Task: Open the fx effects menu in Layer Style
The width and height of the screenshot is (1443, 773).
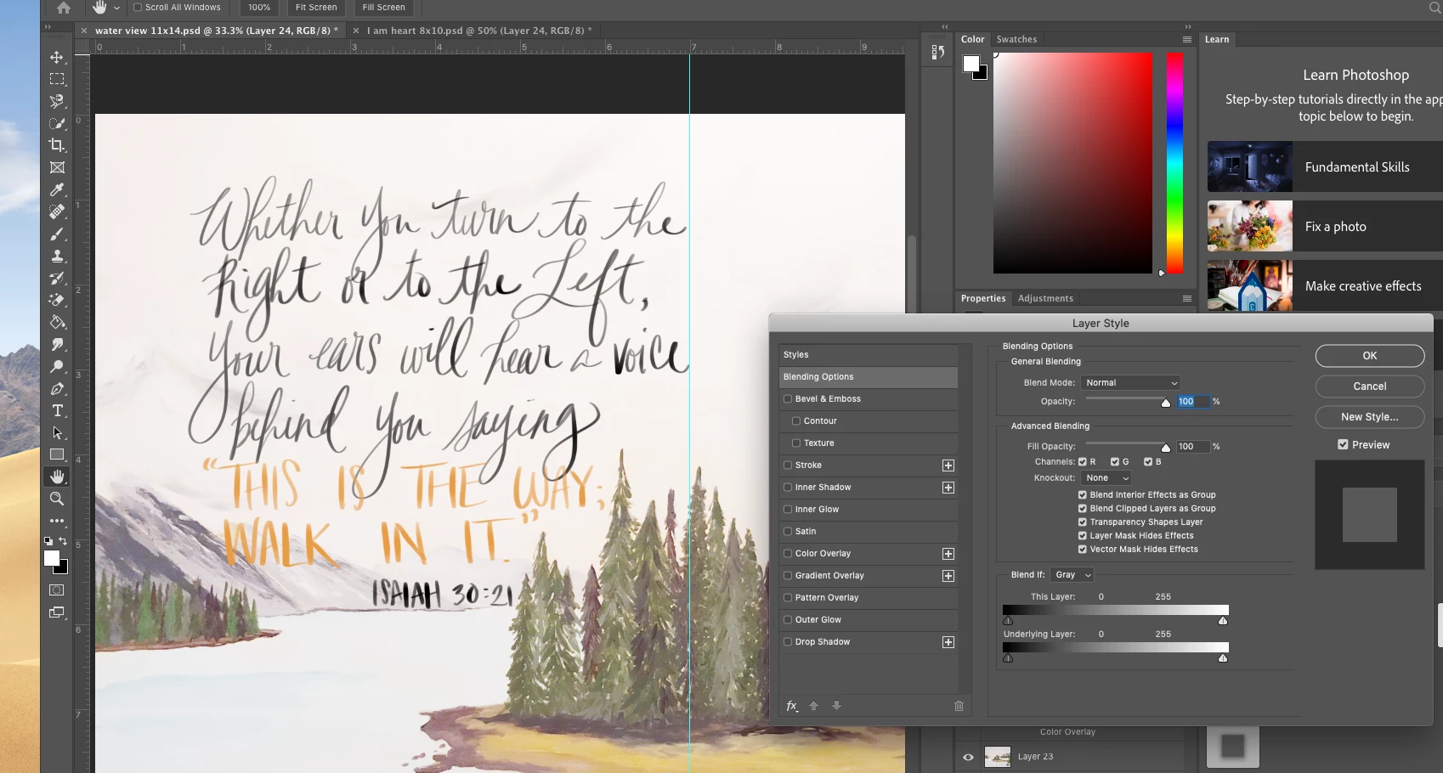Action: (x=792, y=706)
